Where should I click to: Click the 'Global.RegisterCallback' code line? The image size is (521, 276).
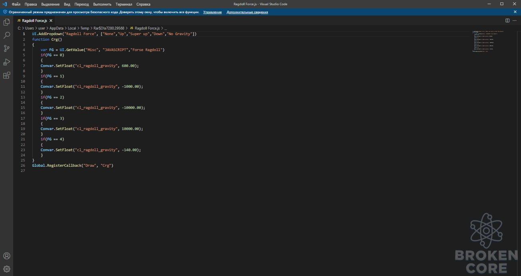pyautogui.click(x=73, y=166)
